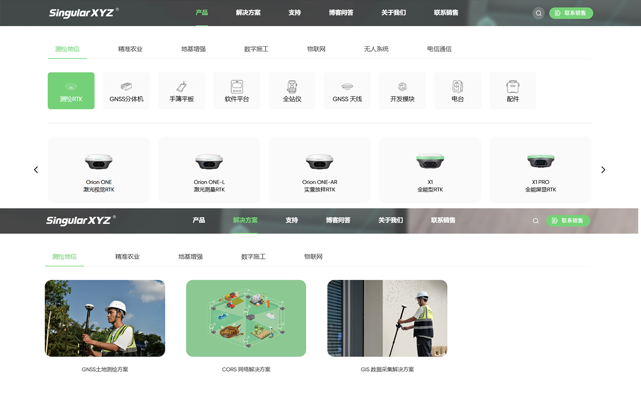Open the Orion ONE 激光视觉RTK product card
The width and height of the screenshot is (641, 394).
(x=98, y=170)
